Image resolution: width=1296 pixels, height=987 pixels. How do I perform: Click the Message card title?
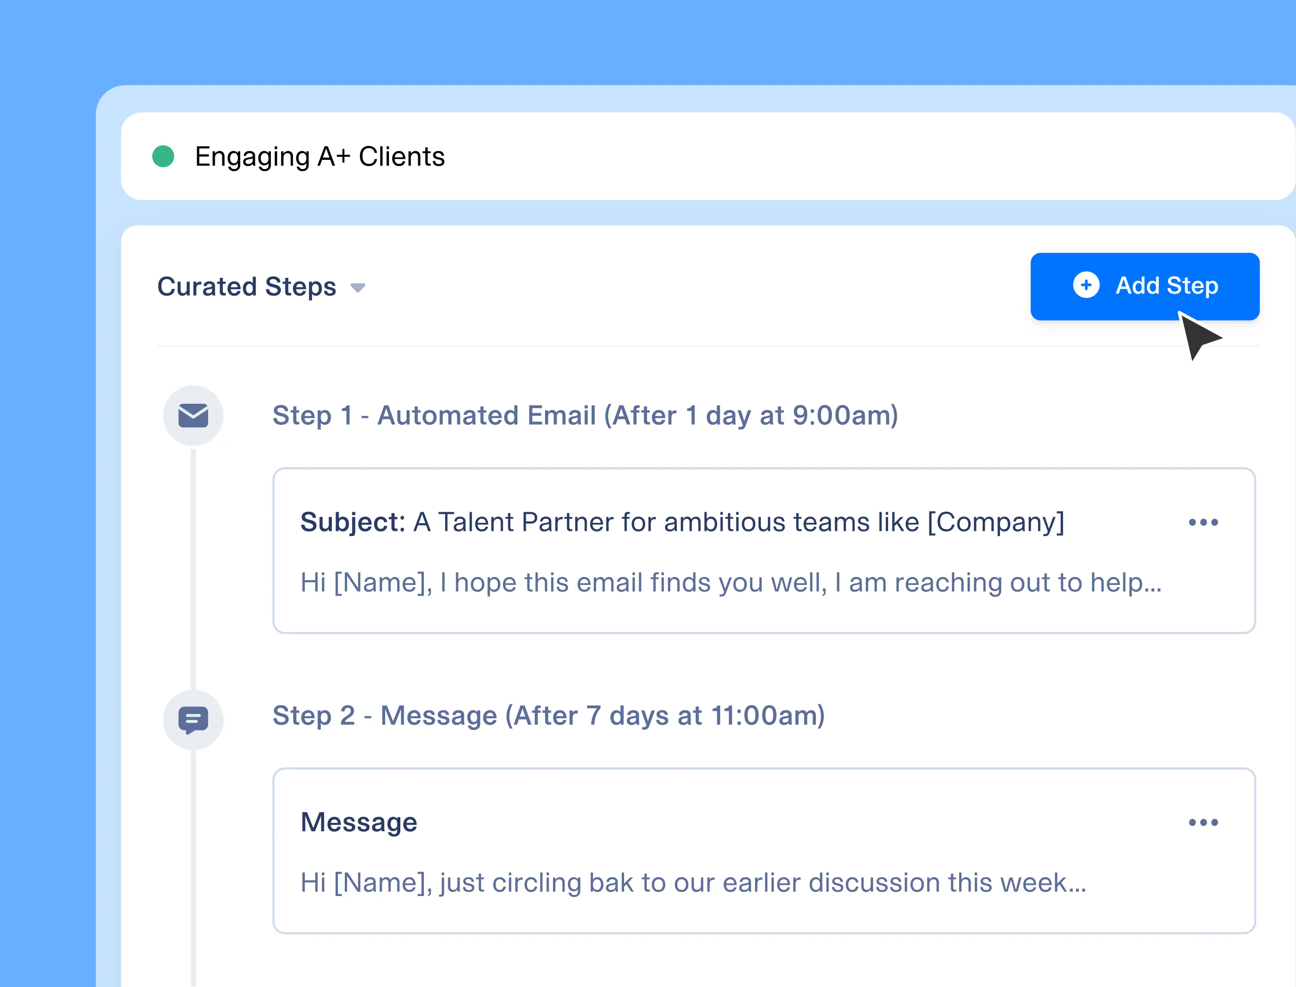(358, 822)
